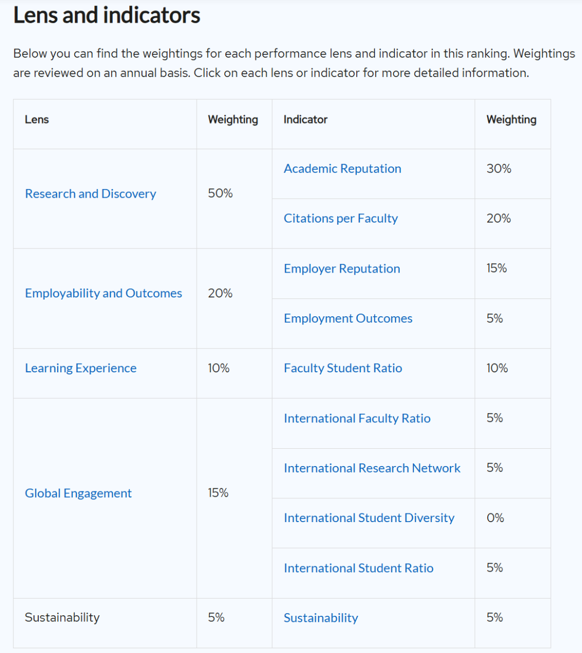Viewport: 582px width, 653px height.
Task: Click the blue Sustainability indicator link
Action: click(x=321, y=619)
